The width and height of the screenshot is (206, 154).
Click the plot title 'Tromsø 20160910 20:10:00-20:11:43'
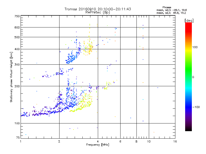(x=98, y=9)
